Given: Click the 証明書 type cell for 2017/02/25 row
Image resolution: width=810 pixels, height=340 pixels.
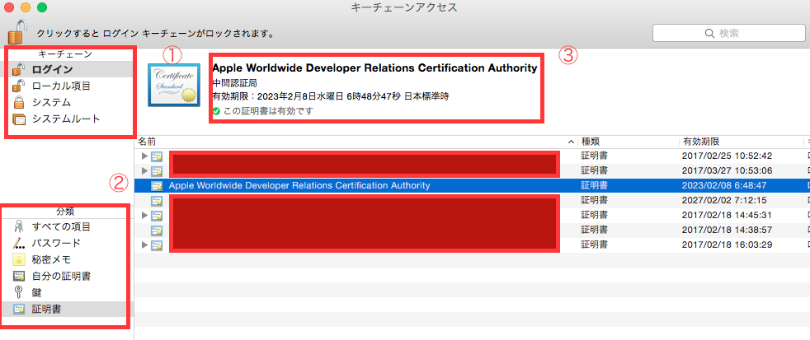Looking at the screenshot, I should pos(594,156).
